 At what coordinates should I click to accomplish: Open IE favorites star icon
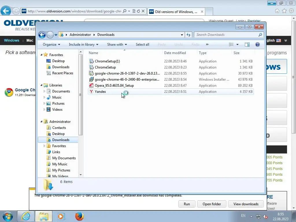click(x=284, y=11)
